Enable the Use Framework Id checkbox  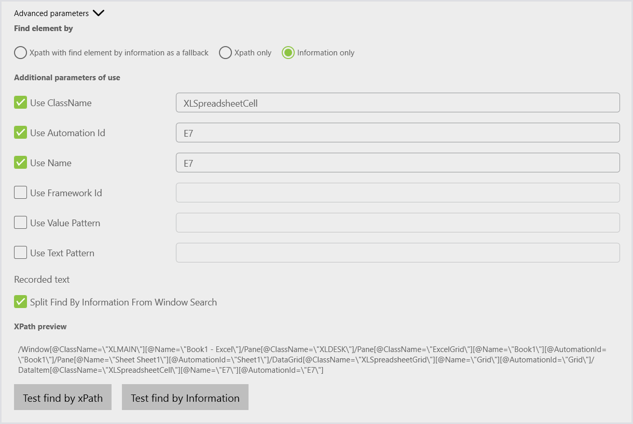(21, 193)
